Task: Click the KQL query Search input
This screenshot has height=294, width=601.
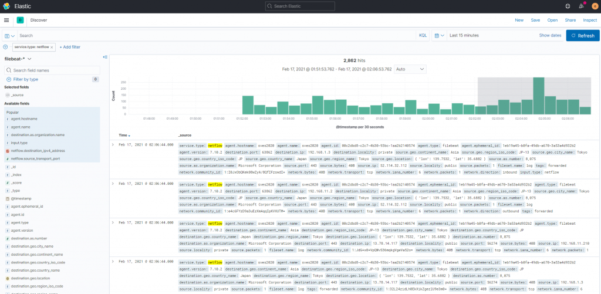Action: click(217, 35)
